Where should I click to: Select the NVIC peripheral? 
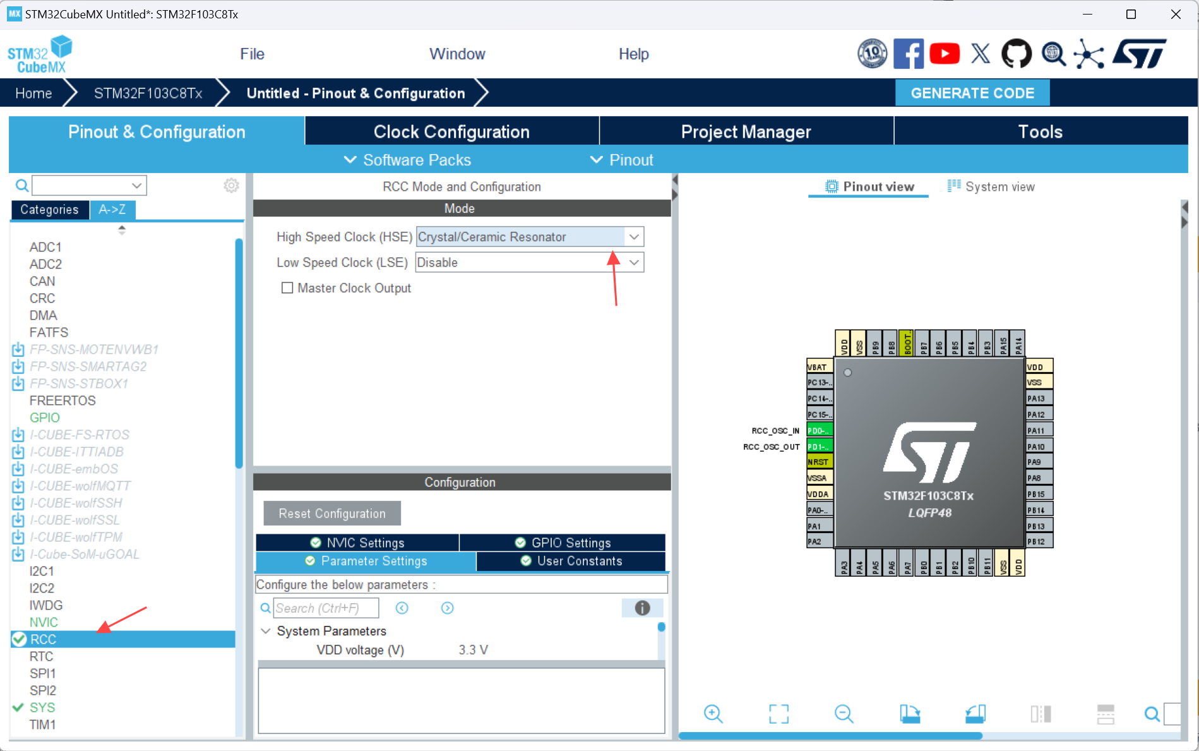44,622
